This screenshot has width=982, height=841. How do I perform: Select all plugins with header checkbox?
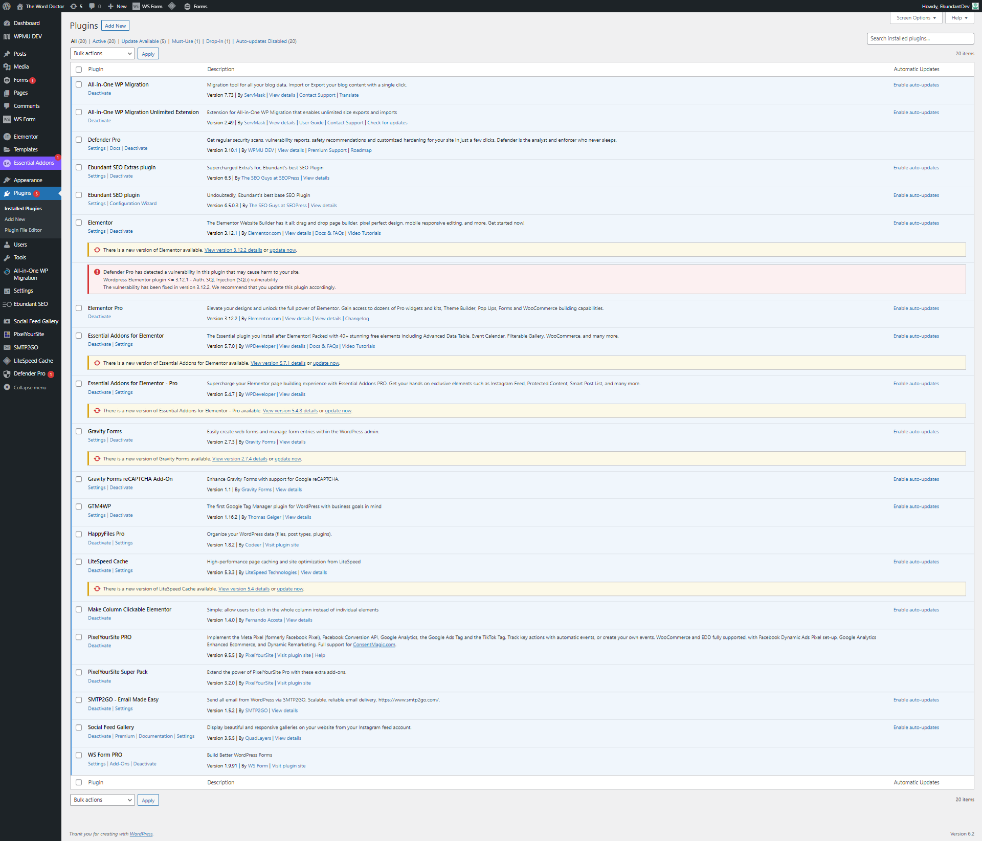click(79, 70)
